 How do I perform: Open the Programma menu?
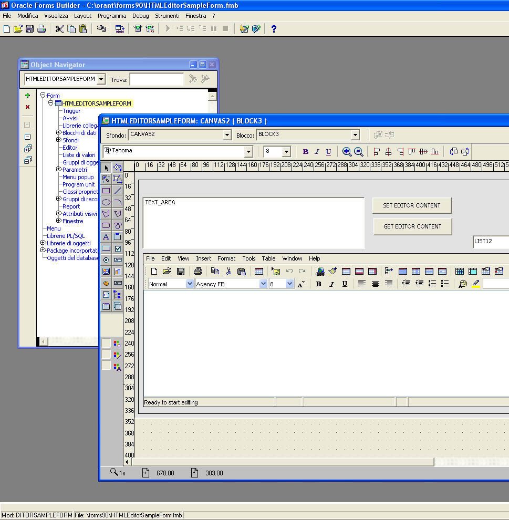coord(112,16)
